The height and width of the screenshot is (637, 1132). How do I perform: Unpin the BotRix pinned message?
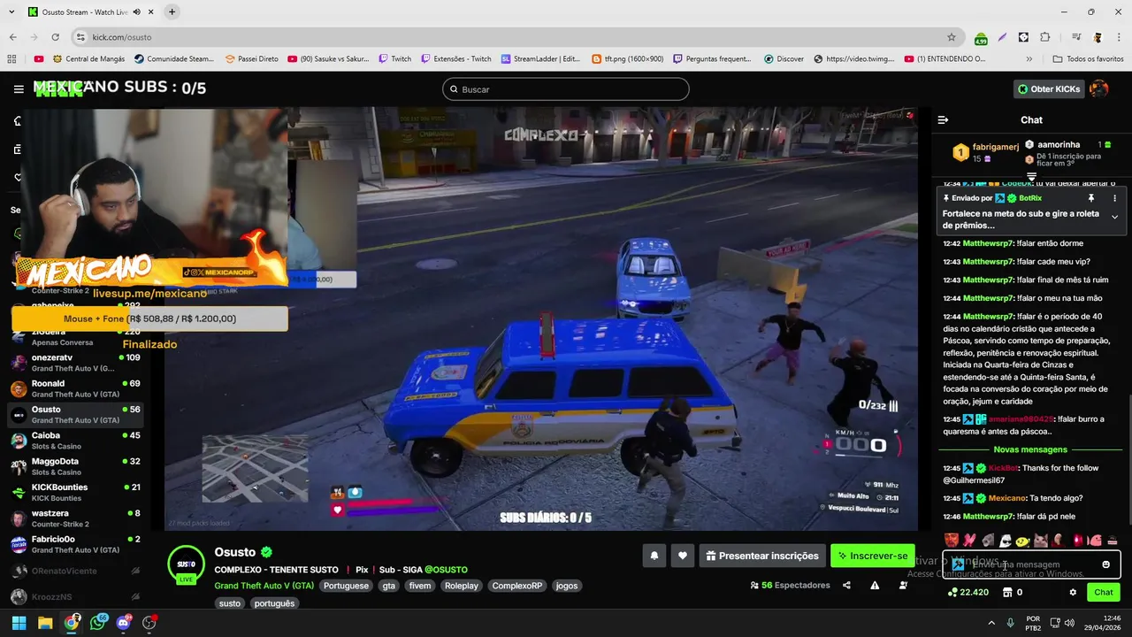(x=1091, y=198)
